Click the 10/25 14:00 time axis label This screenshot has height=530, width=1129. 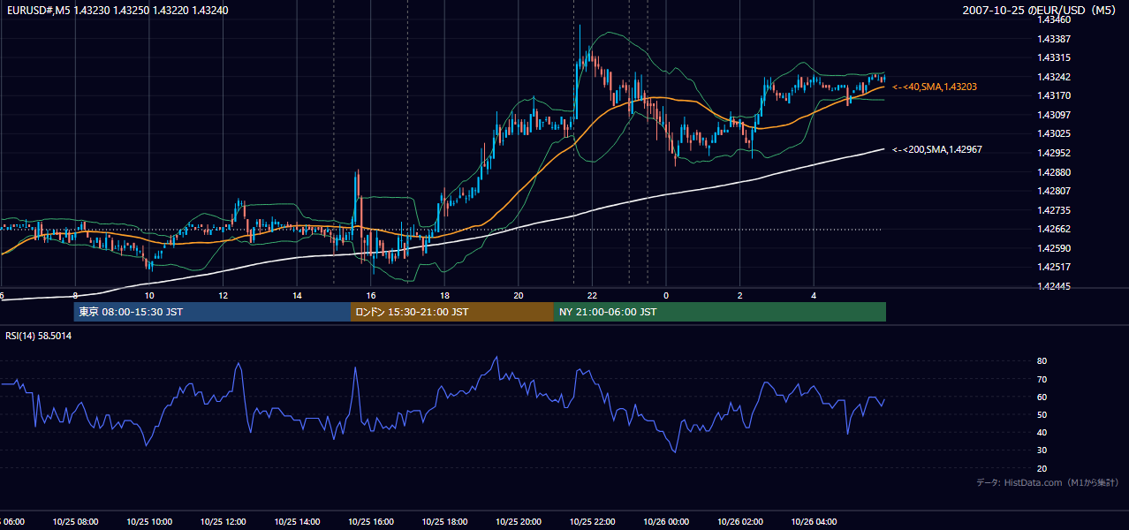point(297,521)
